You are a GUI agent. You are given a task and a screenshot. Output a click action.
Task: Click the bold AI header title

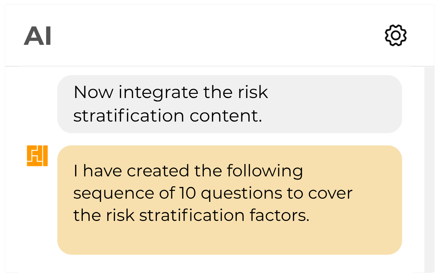(38, 36)
